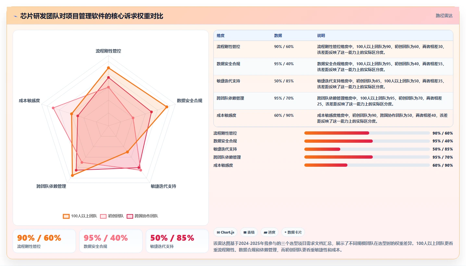The height and width of the screenshot is (266, 466).
Task: Click the 流程刚性管控 progress bar
Action: [x=367, y=133]
